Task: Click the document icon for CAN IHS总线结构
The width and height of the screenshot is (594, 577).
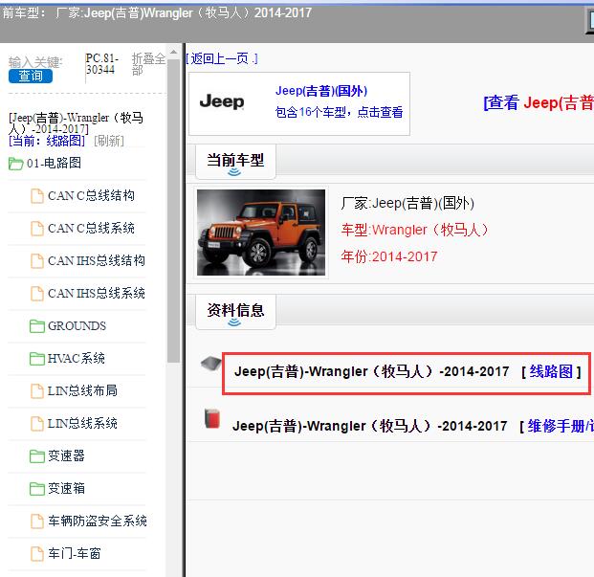Action: click(x=36, y=261)
